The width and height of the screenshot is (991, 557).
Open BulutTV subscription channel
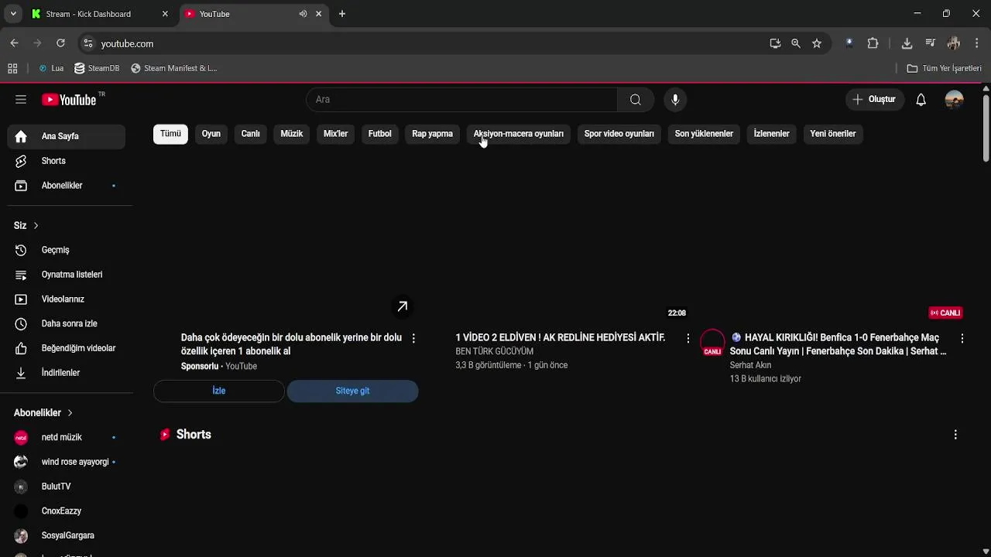(67, 487)
